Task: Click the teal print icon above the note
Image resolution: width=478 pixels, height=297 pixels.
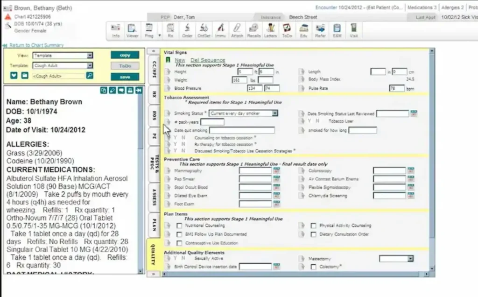Action: 130,91
